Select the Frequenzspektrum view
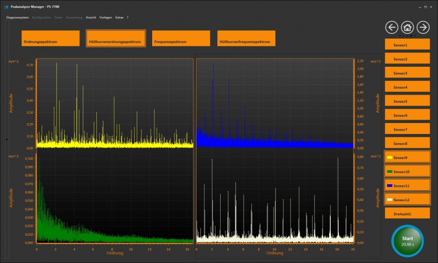Viewport: 438px width, 263px height. (x=181, y=38)
